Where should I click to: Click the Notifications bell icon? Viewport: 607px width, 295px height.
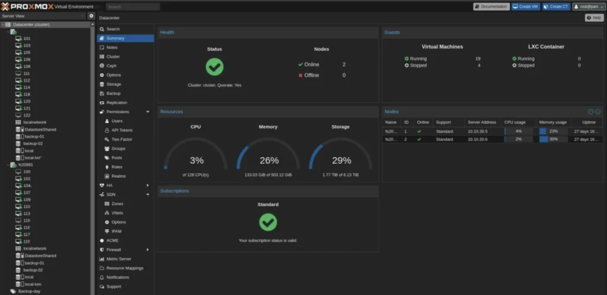pos(102,277)
